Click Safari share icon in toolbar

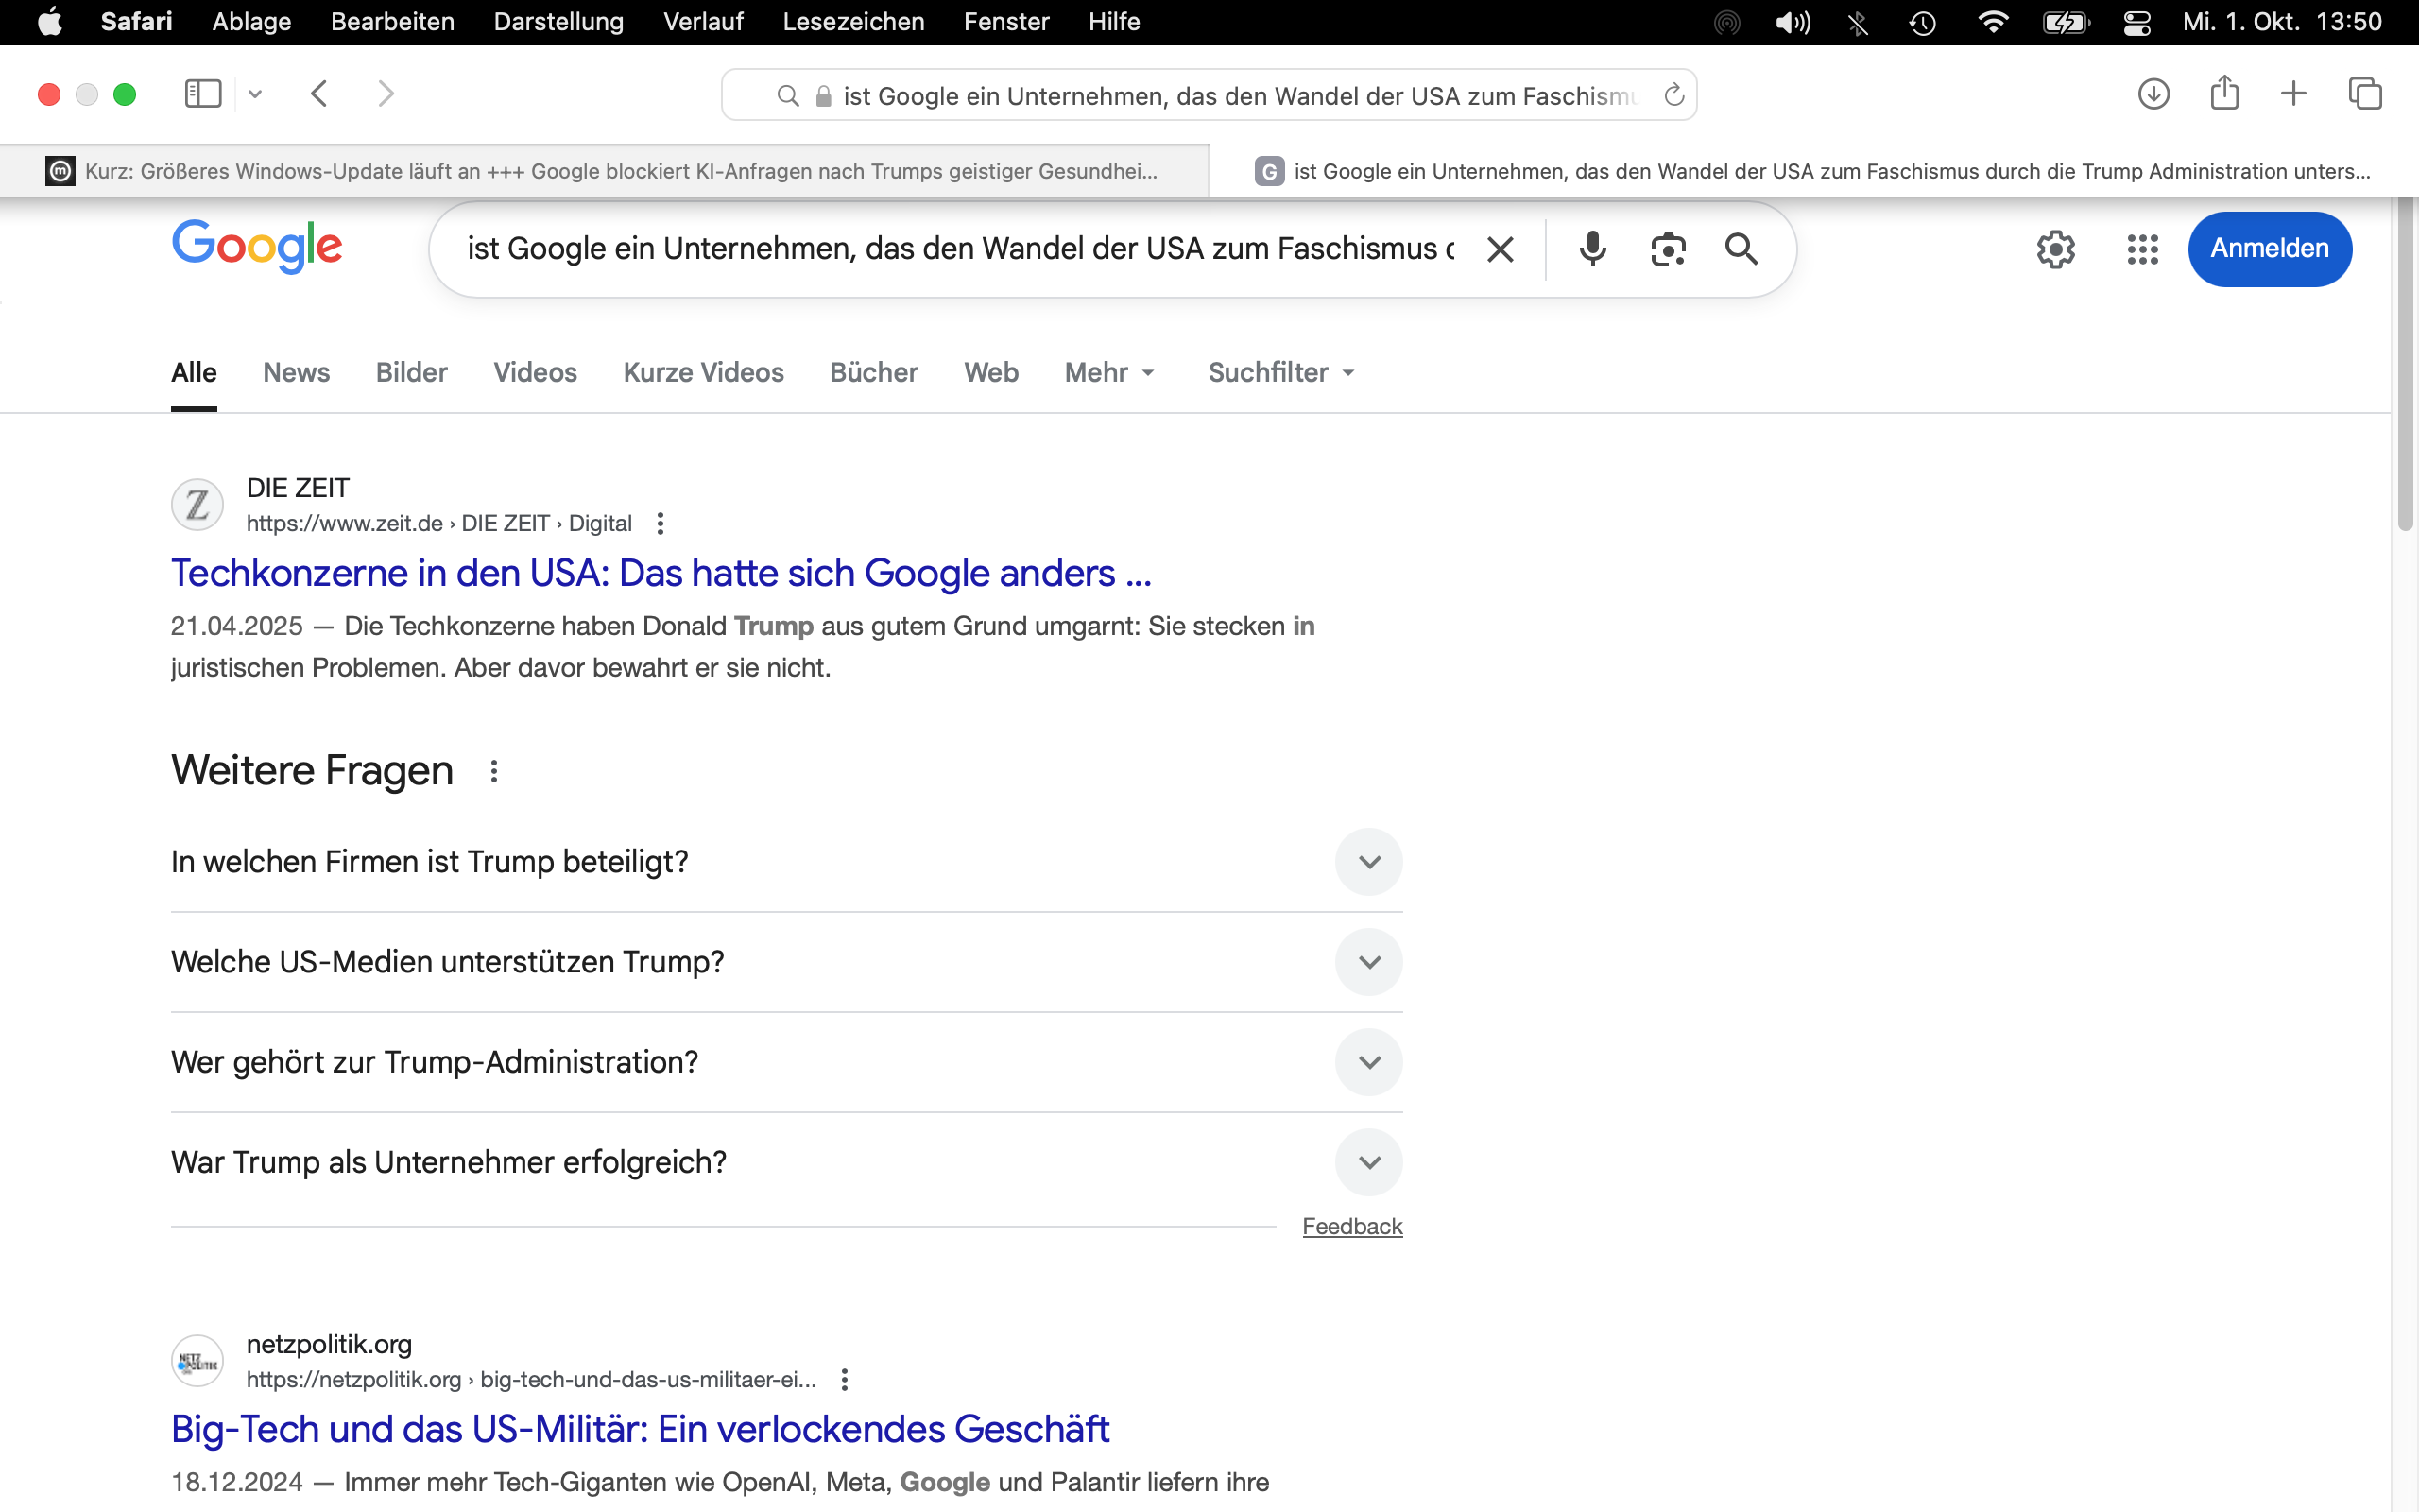(2224, 94)
